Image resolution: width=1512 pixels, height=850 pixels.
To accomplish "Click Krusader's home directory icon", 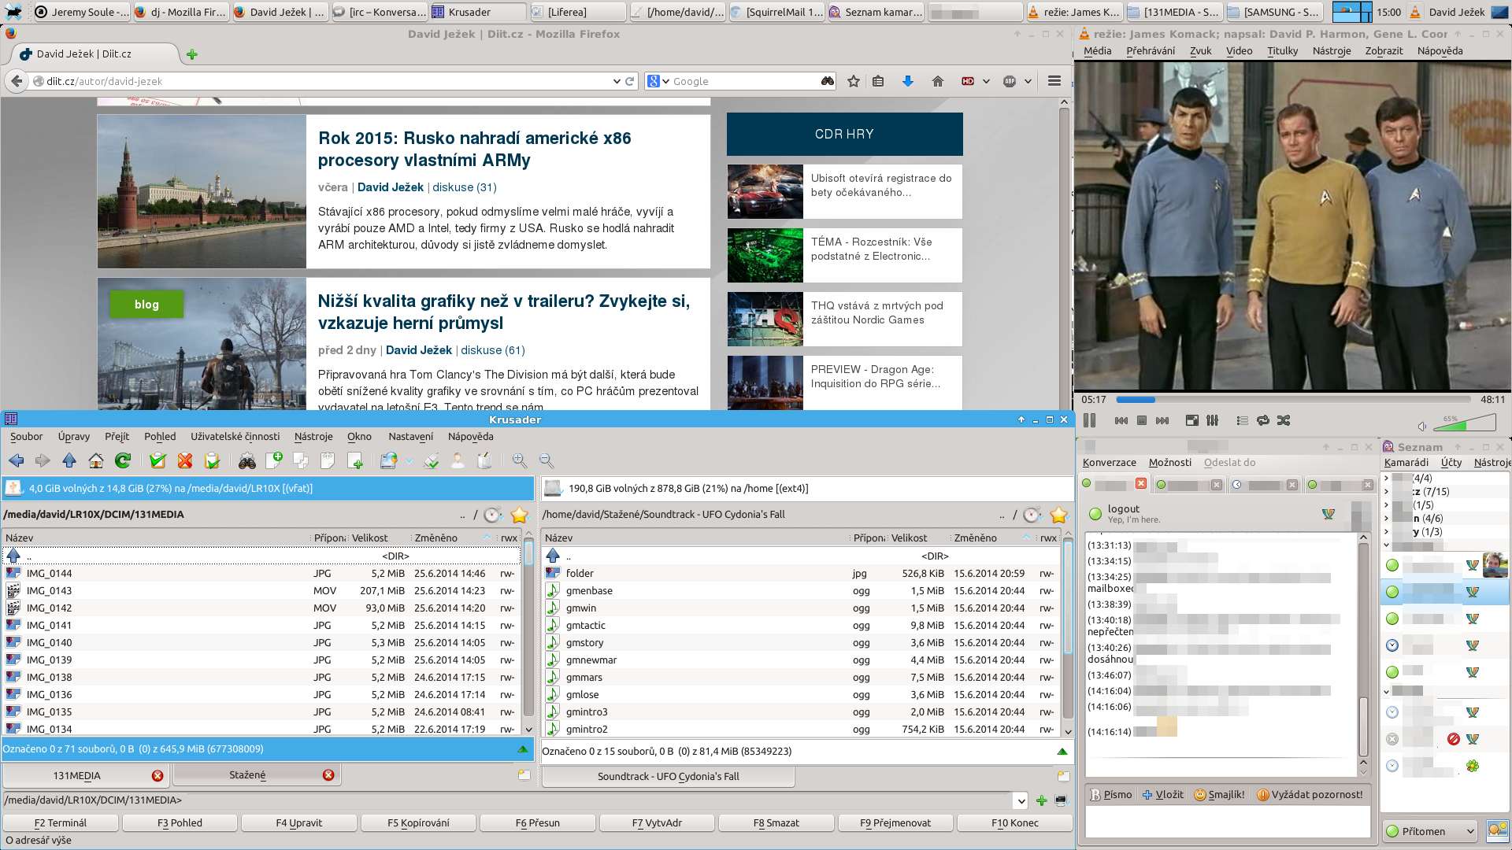I will [x=96, y=461].
